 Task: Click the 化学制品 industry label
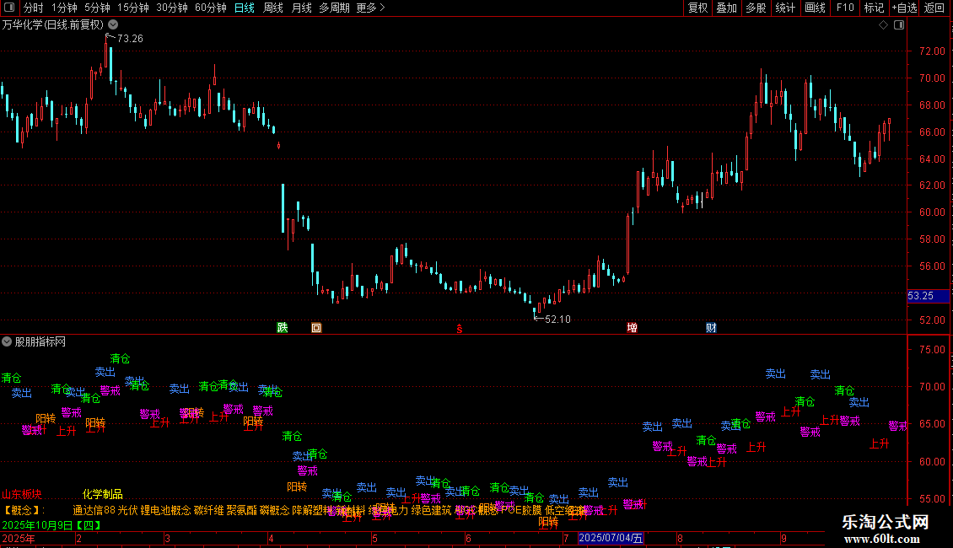[103, 495]
